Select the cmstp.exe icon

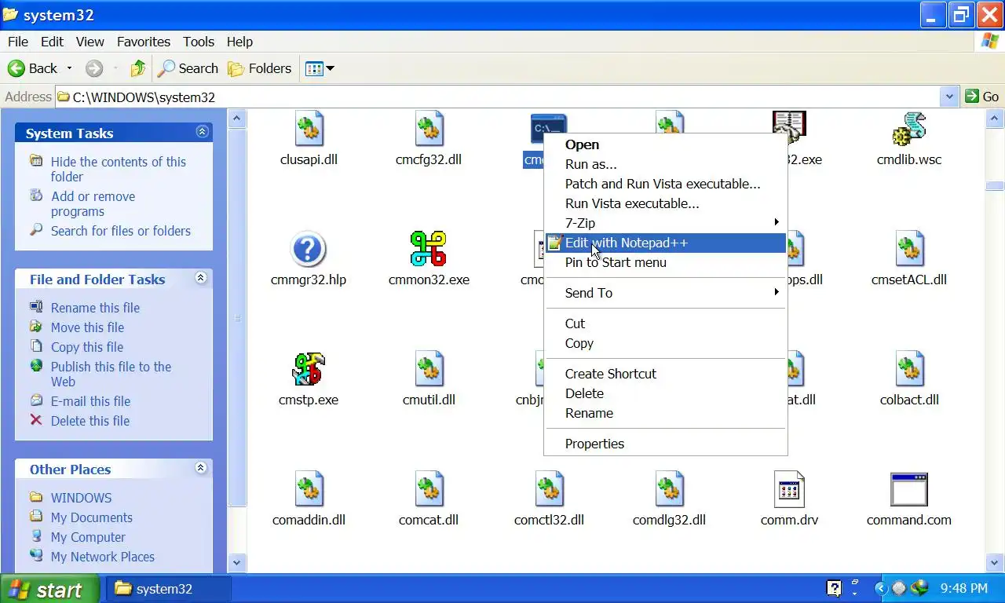pos(309,369)
